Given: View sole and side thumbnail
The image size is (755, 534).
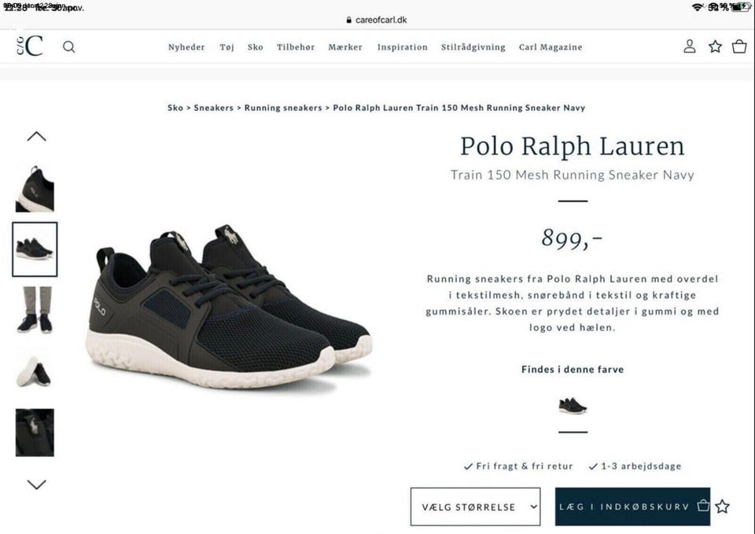Looking at the screenshot, I should tap(35, 371).
